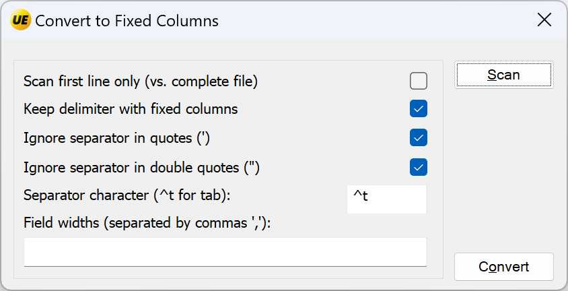Click into the Separator character input box
Image resolution: width=568 pixels, height=291 pixels.
(386, 199)
